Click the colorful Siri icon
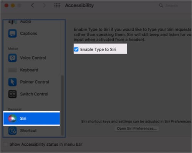 point(12,119)
